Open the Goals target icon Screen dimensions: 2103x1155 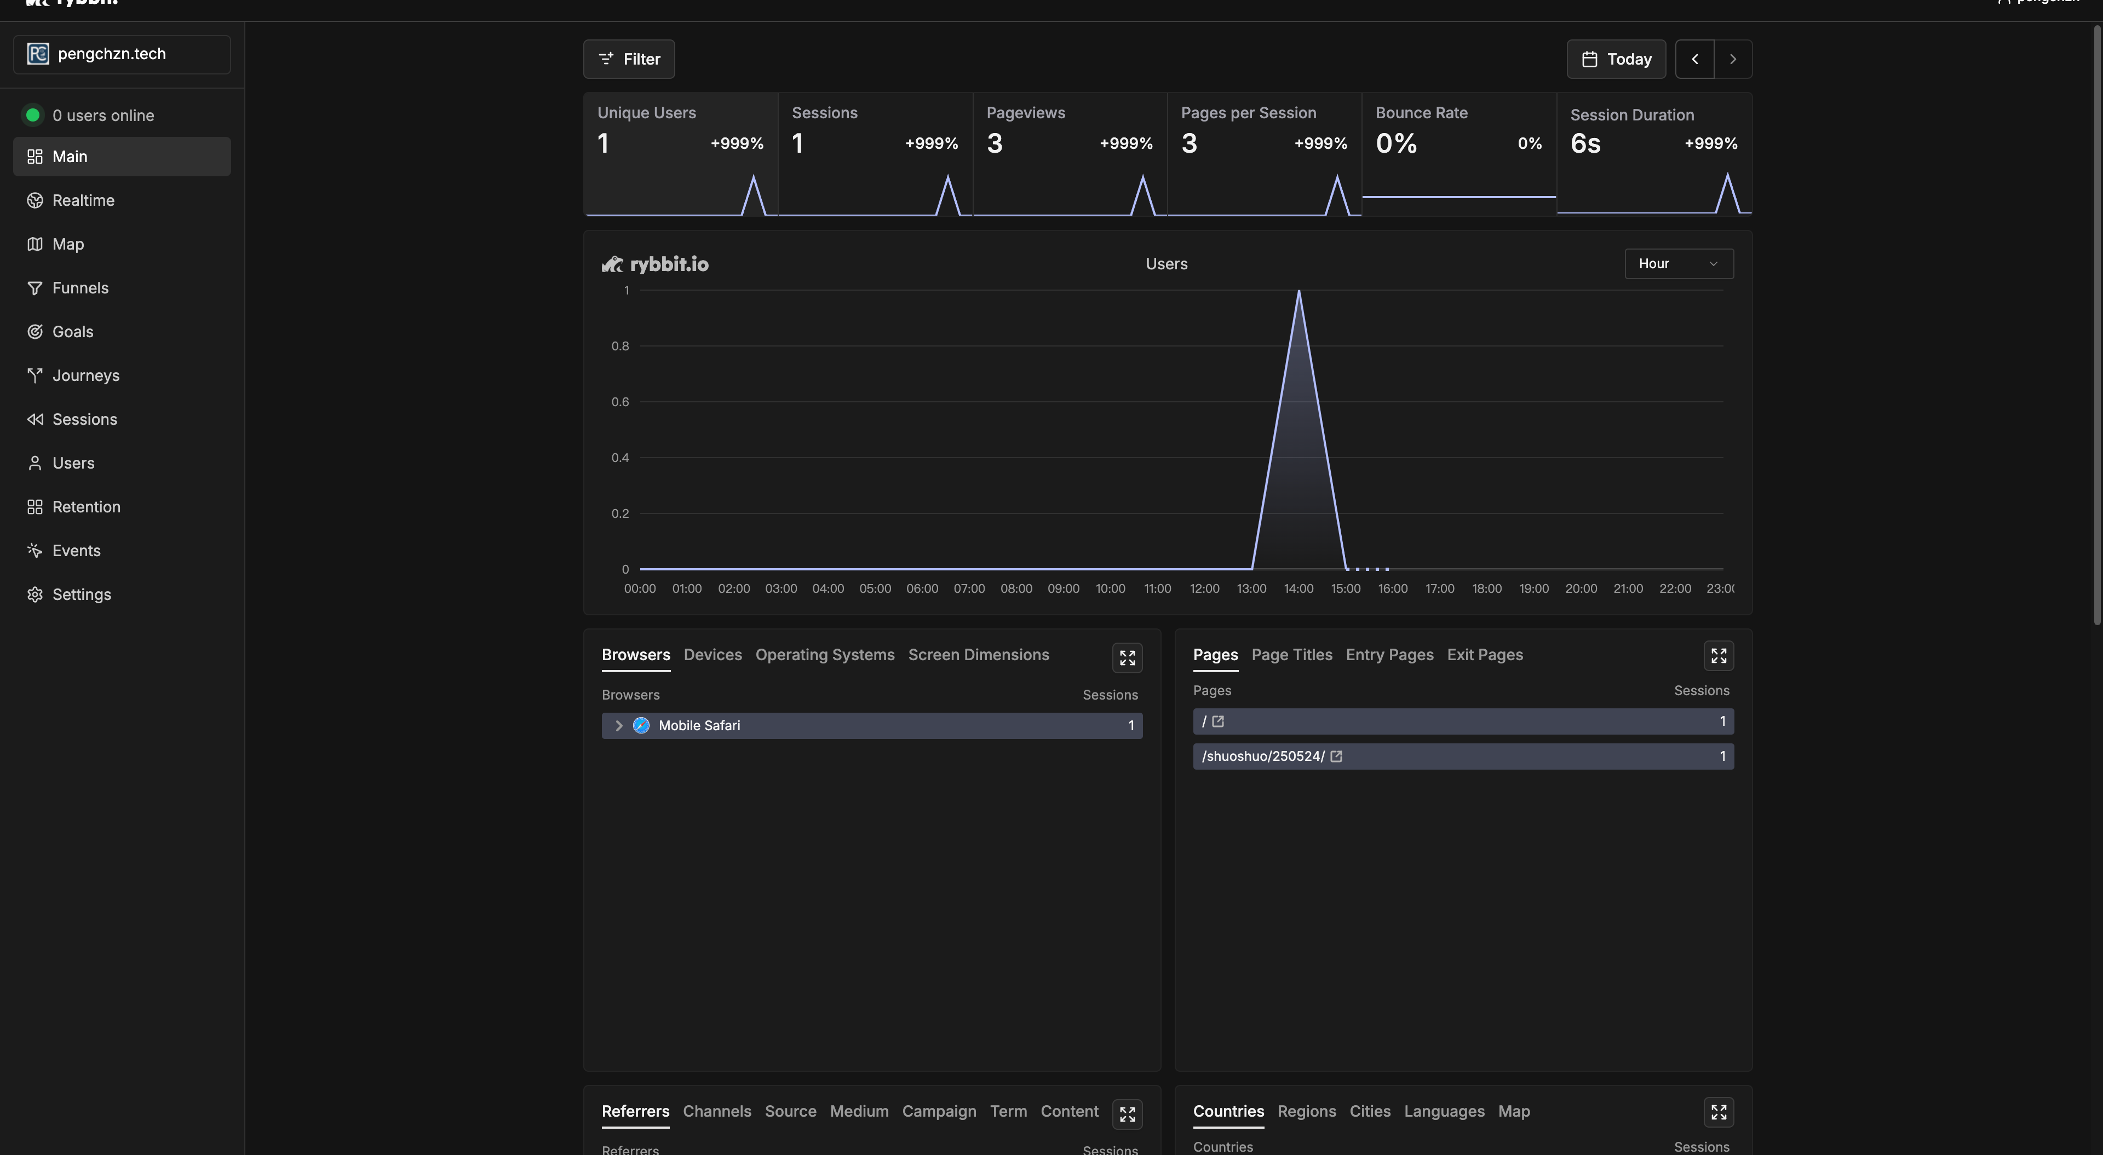[35, 332]
